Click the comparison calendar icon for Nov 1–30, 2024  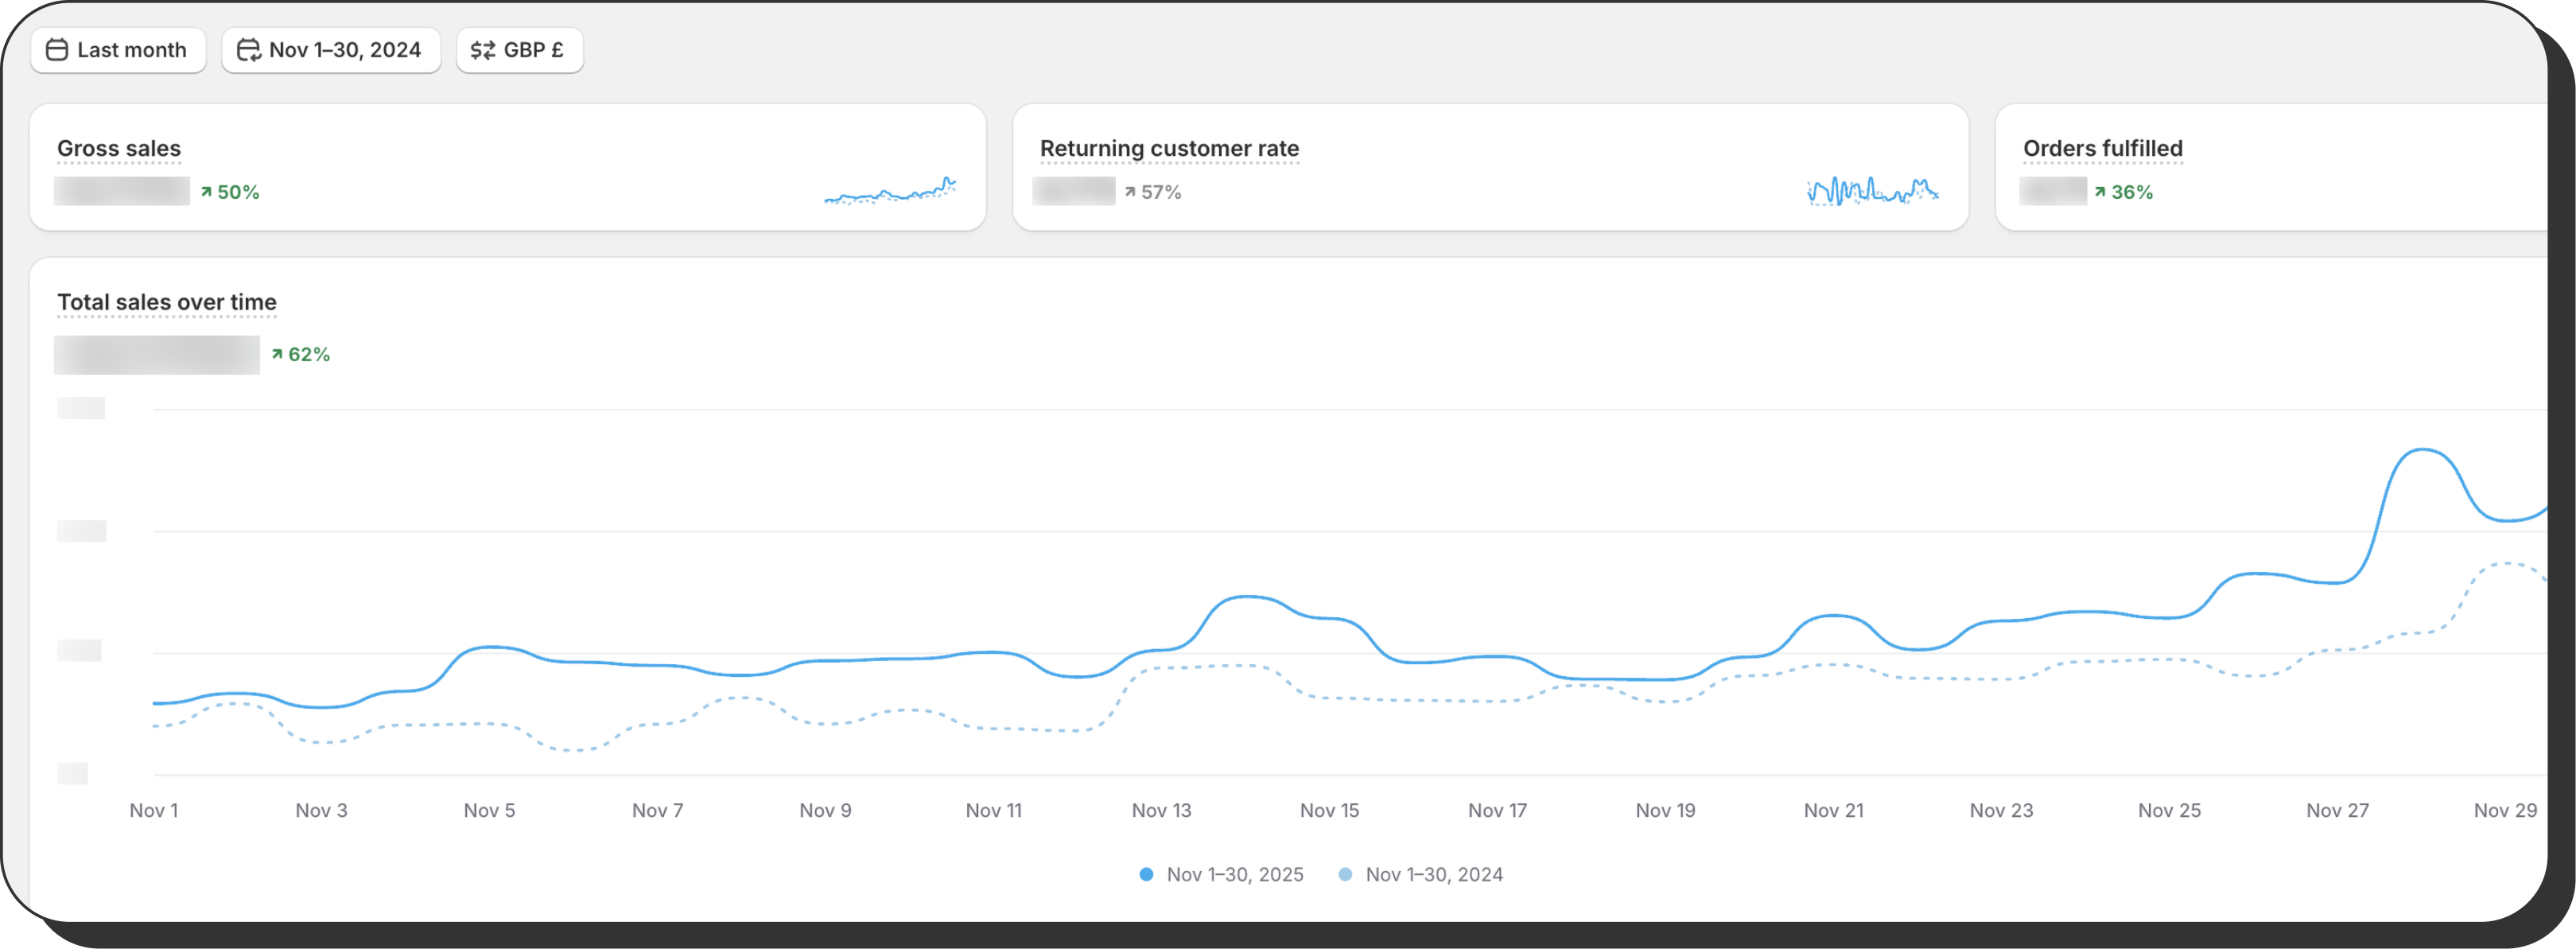click(248, 50)
